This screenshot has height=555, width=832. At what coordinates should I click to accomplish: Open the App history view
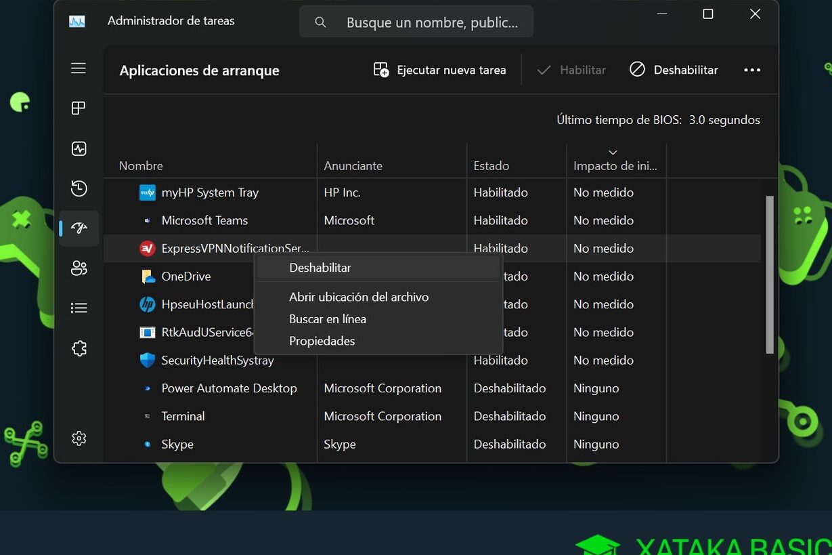(78, 188)
